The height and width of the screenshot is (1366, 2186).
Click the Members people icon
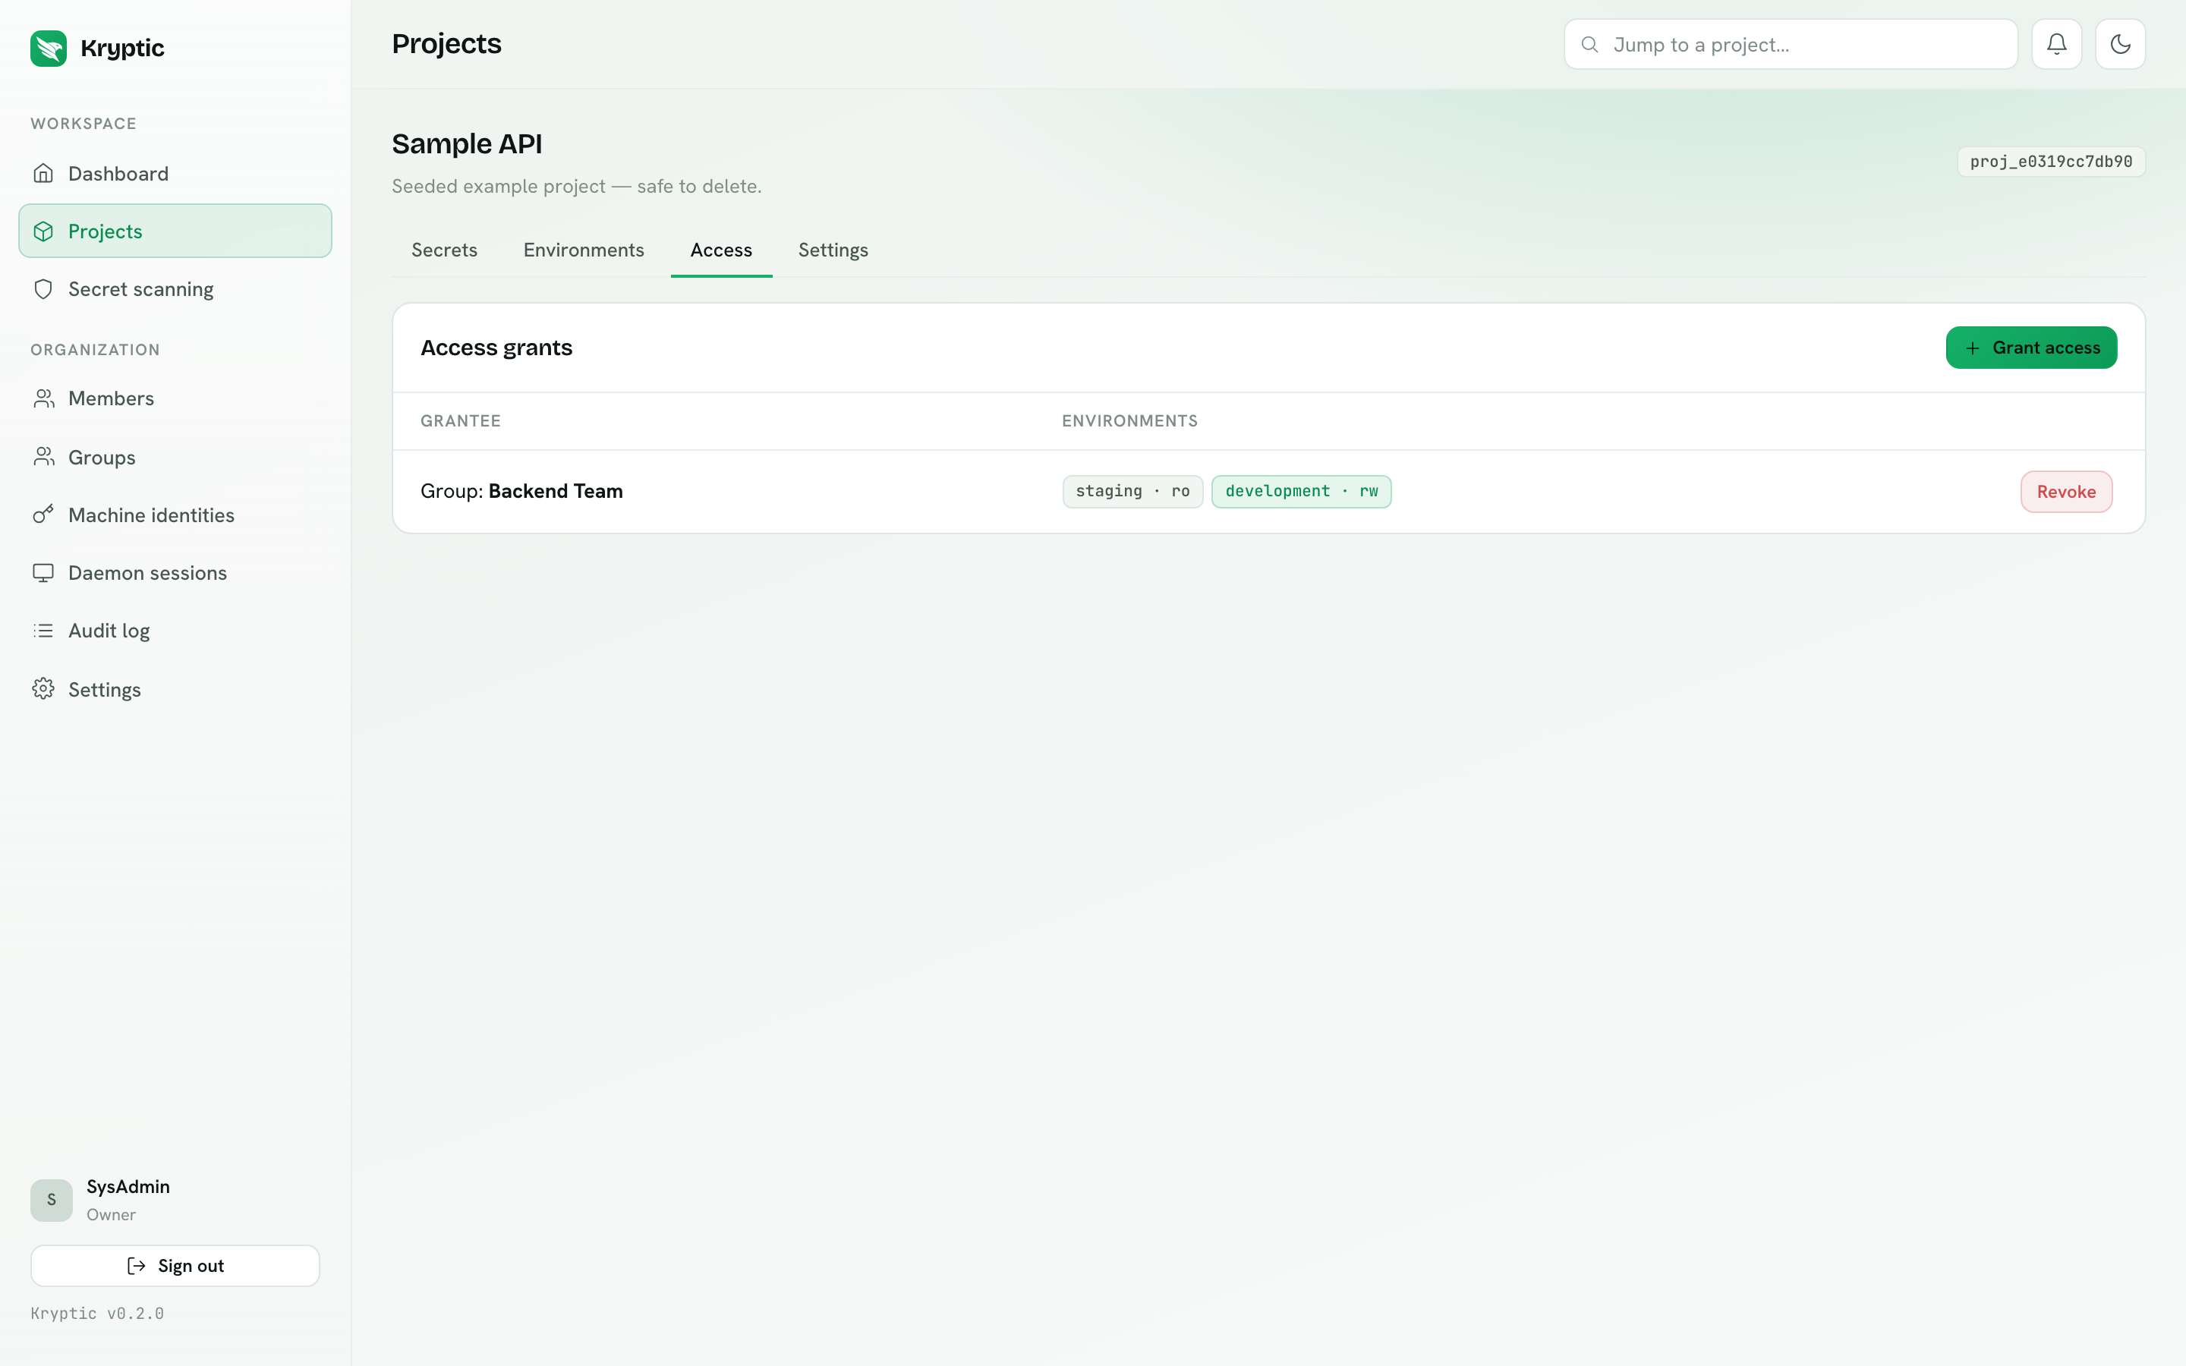(x=43, y=398)
